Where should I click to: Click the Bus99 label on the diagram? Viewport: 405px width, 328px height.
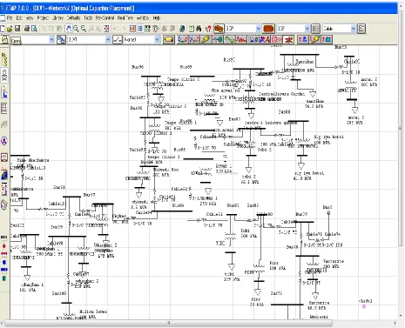57,227
